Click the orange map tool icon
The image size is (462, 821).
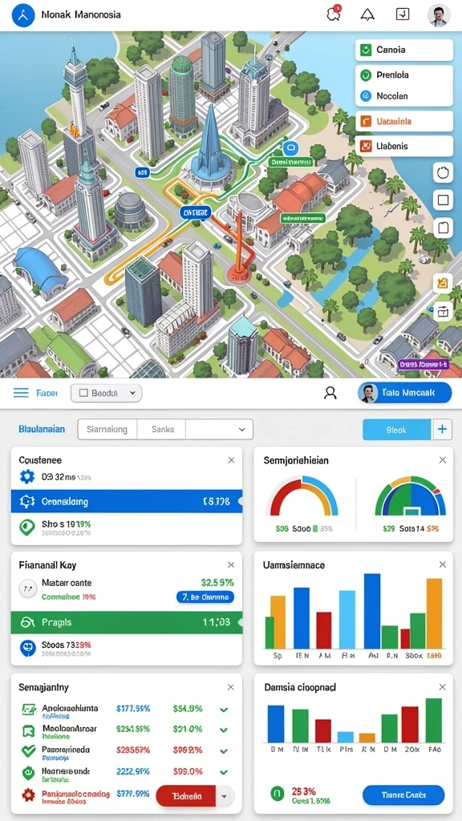[x=443, y=283]
